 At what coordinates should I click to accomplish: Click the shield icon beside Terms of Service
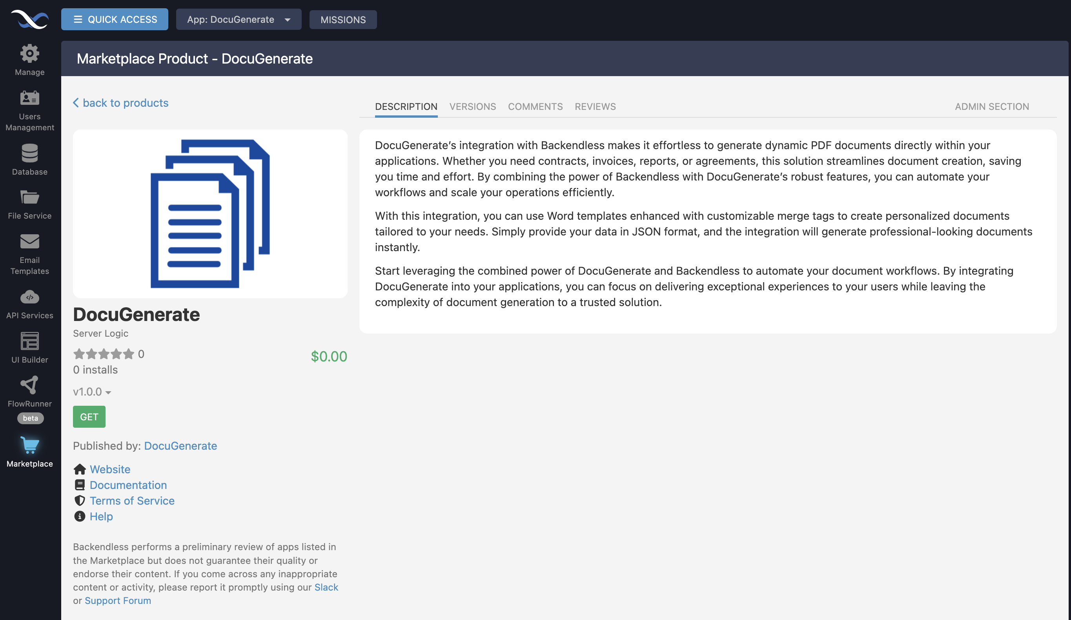tap(80, 500)
